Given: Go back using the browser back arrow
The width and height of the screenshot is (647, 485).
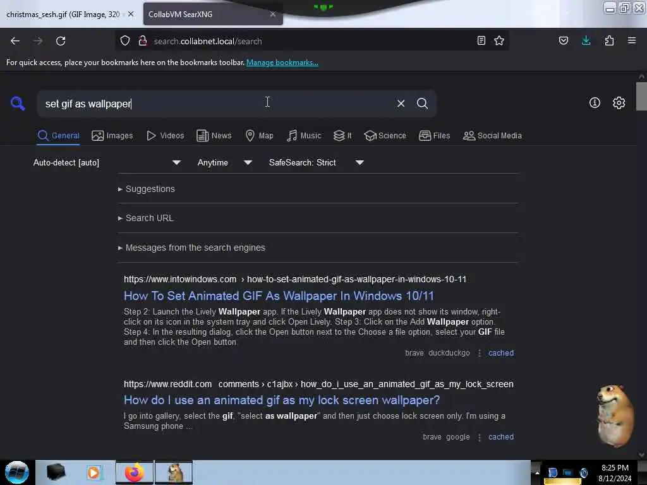Looking at the screenshot, I should (x=15, y=41).
